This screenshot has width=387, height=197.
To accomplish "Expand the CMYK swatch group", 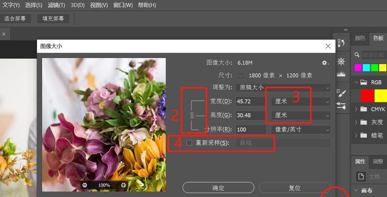I will pos(356,109).
